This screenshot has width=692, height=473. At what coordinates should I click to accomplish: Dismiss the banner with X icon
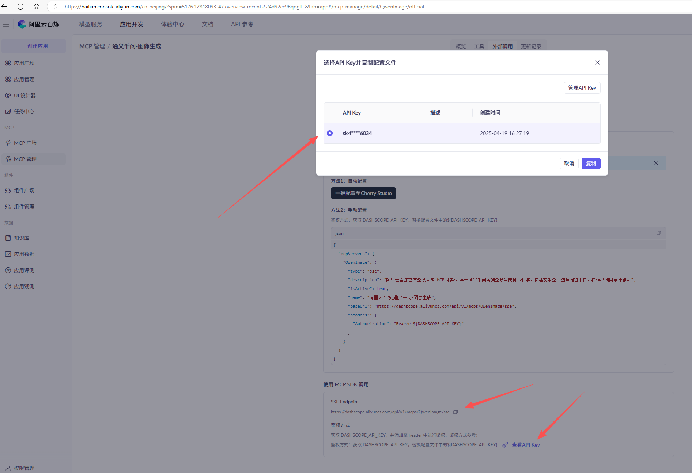point(655,163)
